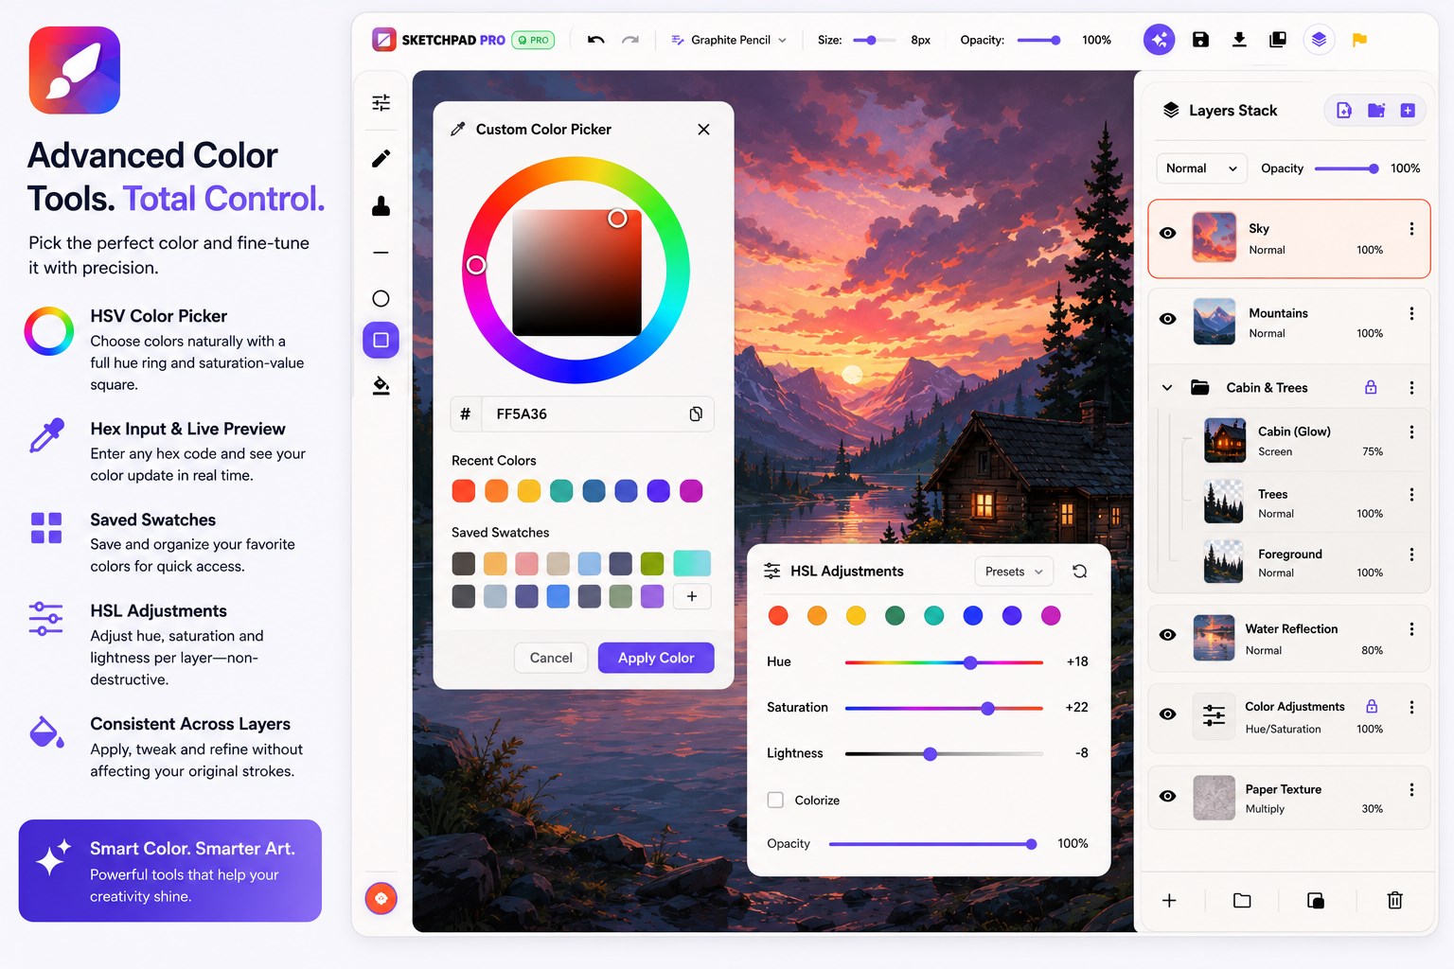Open the Normal blend mode dropdown
This screenshot has width=1454, height=969.
(x=1201, y=168)
